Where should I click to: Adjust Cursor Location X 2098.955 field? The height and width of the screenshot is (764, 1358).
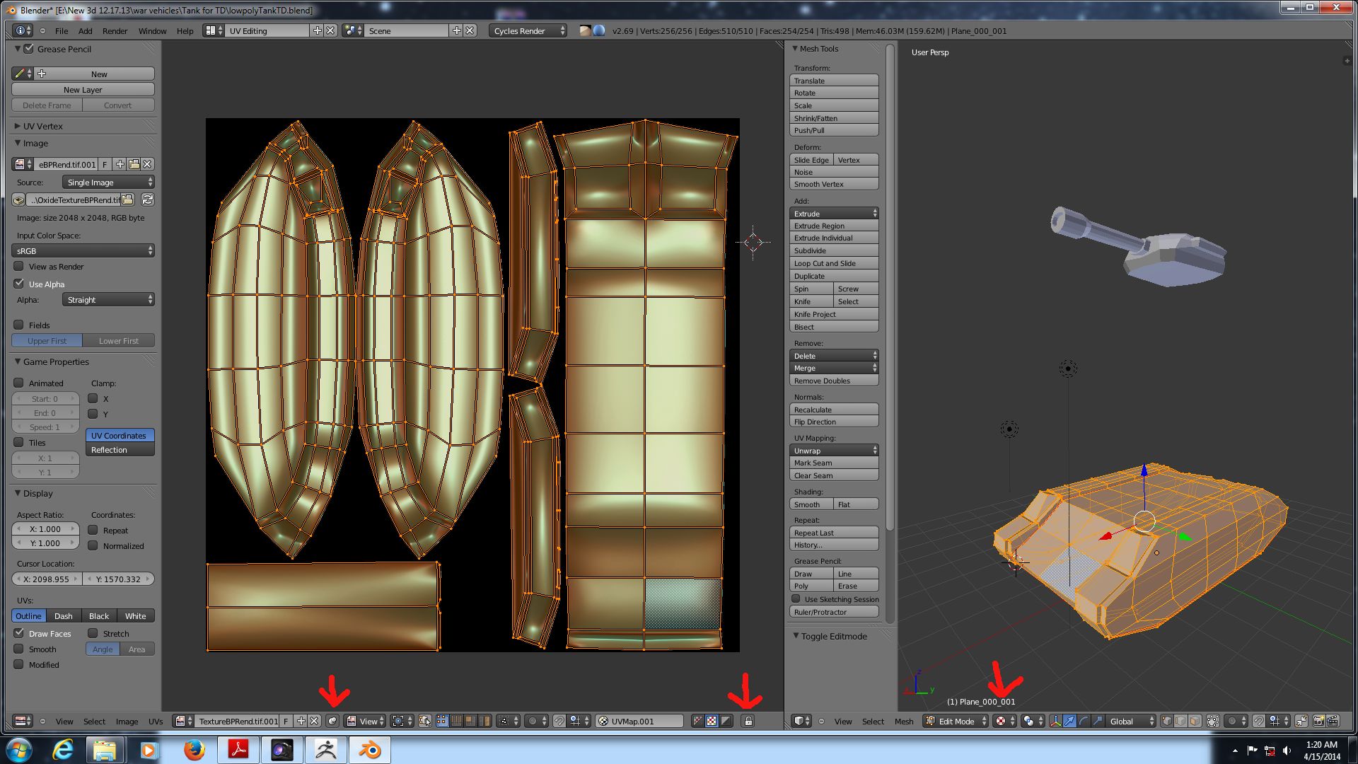point(47,579)
